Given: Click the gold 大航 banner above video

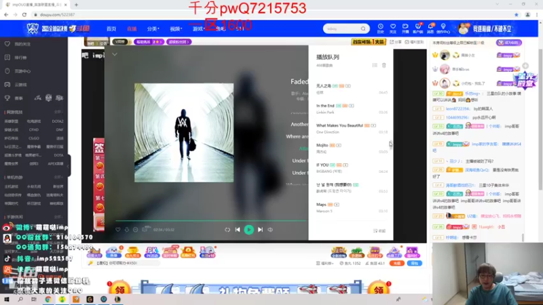Looking at the screenshot, I should 368,42.
